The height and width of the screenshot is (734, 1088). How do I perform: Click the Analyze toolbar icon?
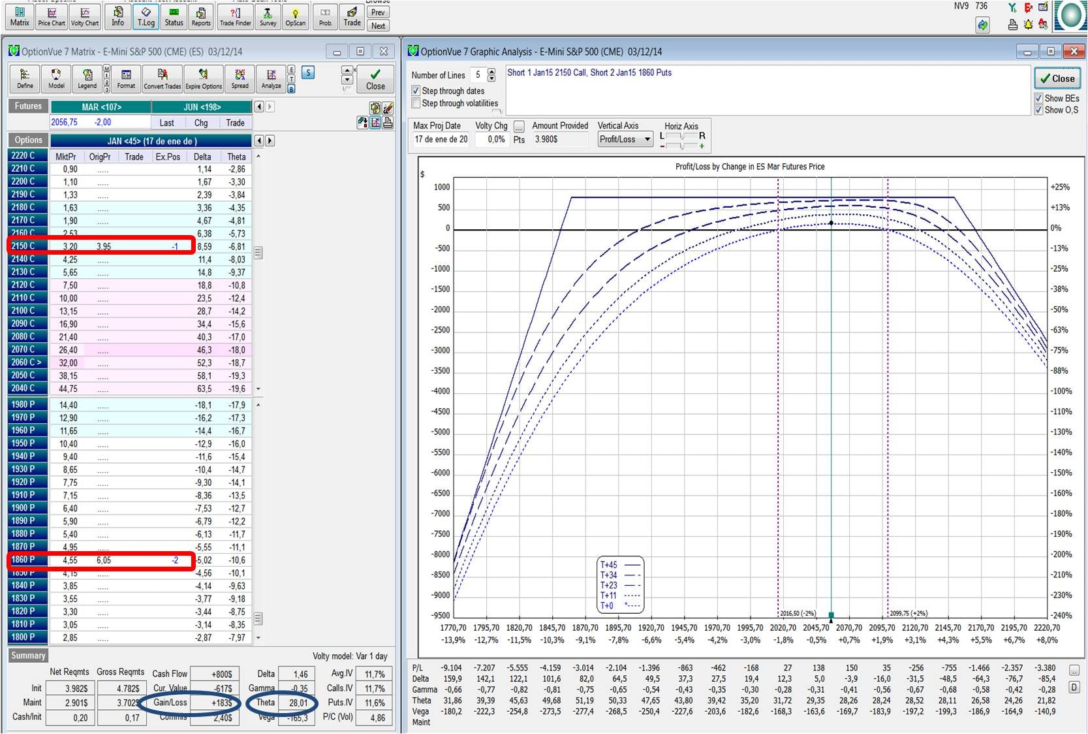271,78
